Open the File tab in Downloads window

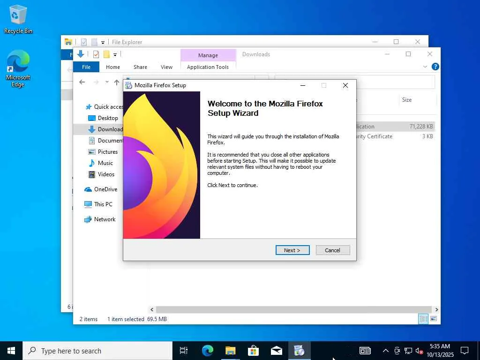(86, 67)
